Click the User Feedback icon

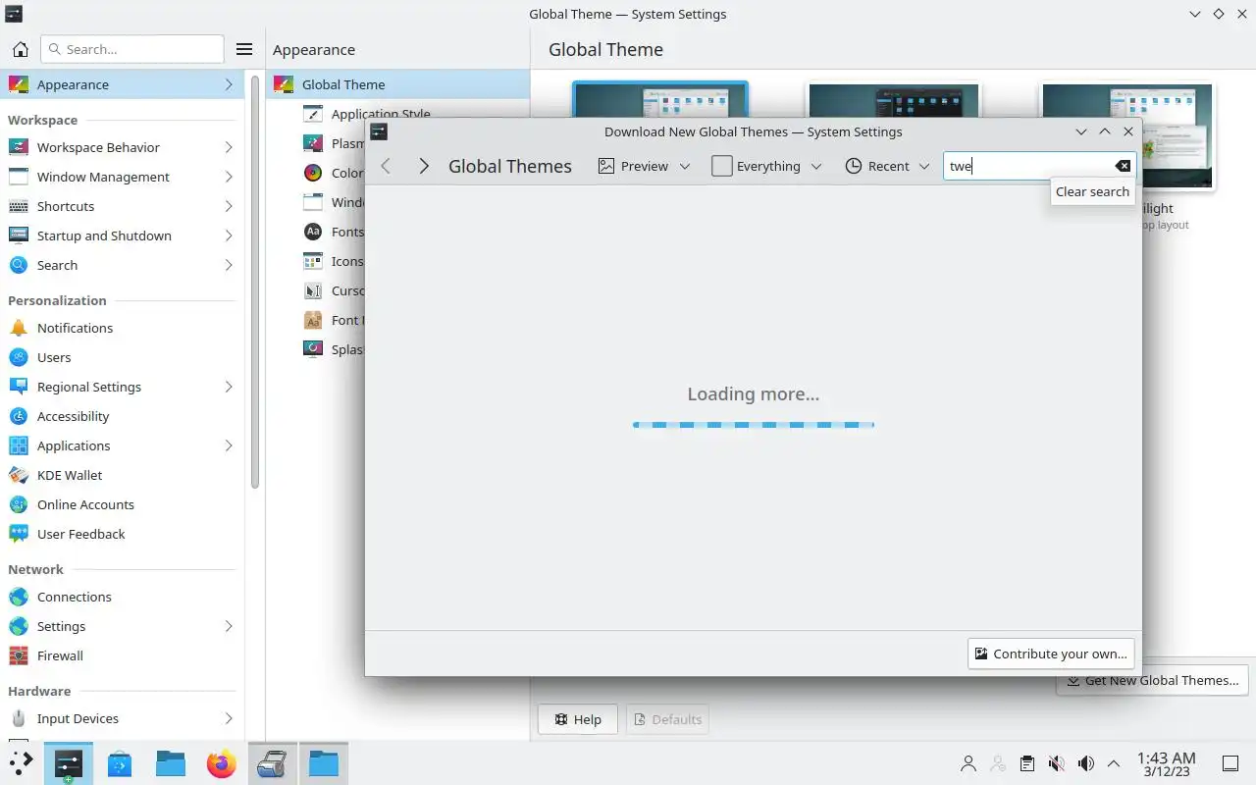click(x=19, y=534)
